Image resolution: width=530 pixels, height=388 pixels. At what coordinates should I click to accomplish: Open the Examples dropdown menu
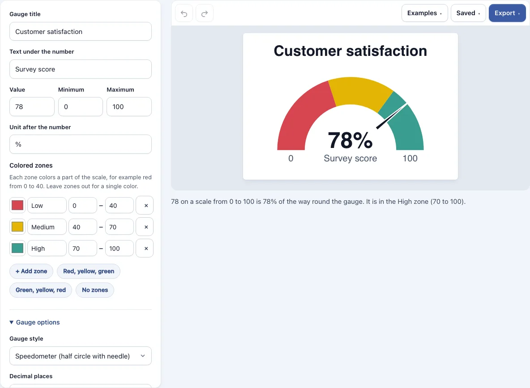coord(424,13)
